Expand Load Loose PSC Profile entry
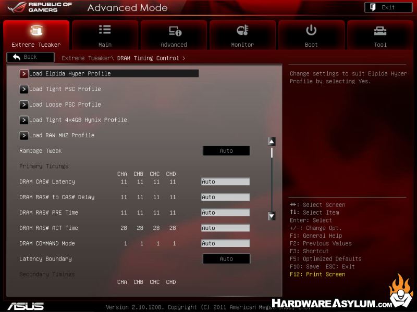Viewport: 417px width, 312px height. [x=65, y=105]
